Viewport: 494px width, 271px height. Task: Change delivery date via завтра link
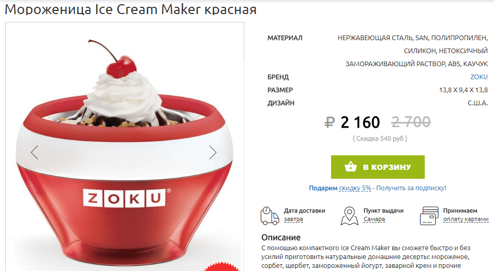(x=293, y=219)
